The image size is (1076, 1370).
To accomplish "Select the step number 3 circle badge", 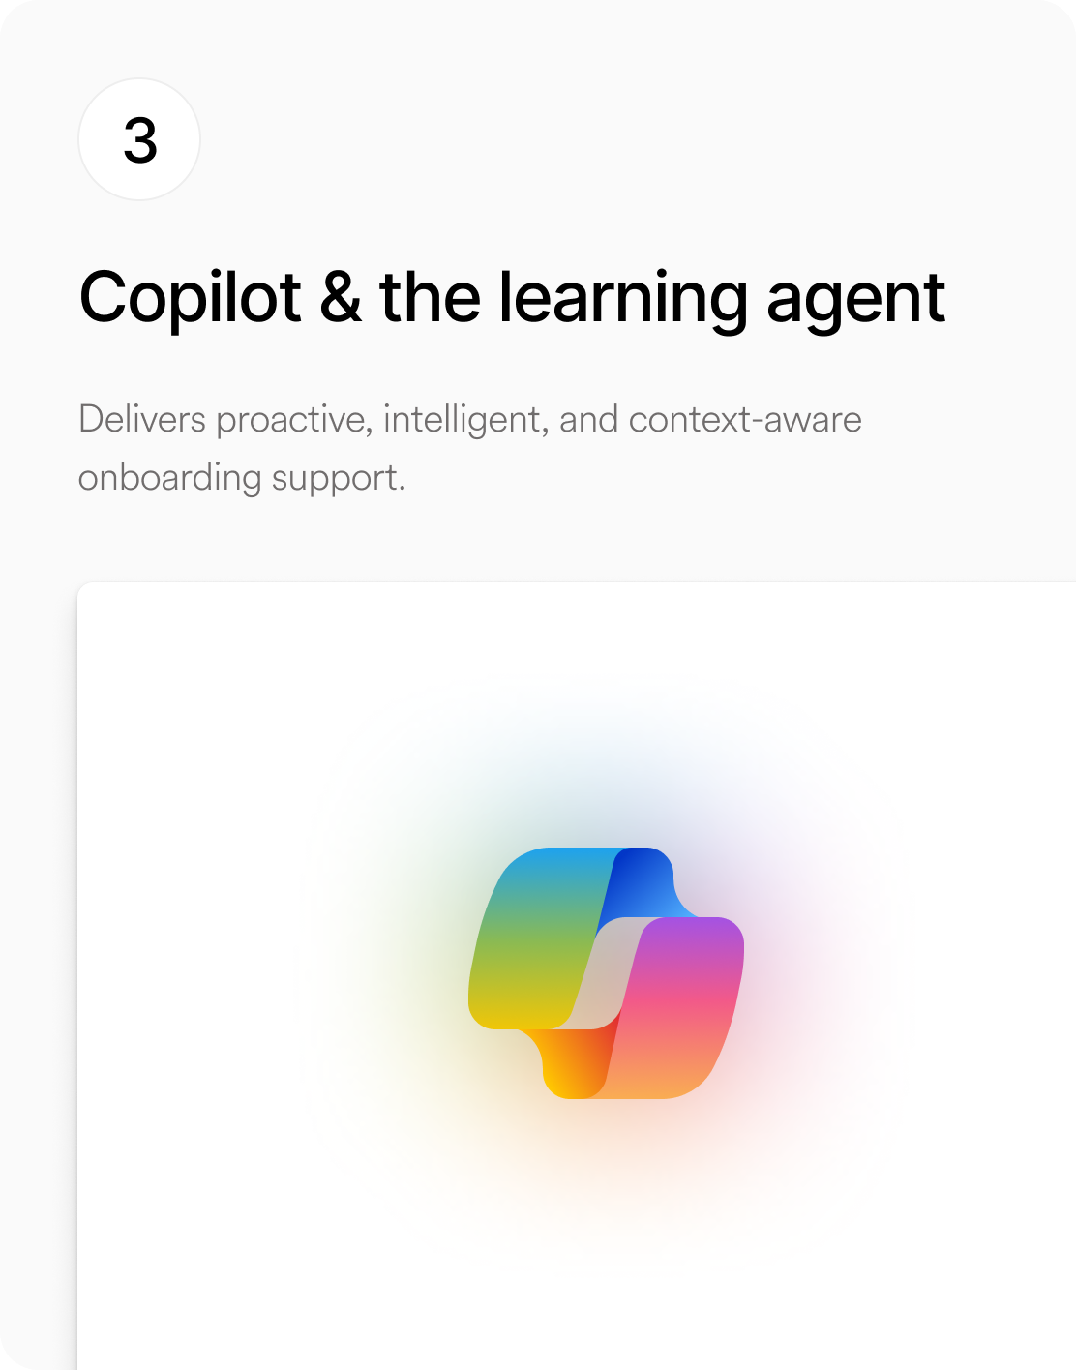I will (x=139, y=139).
